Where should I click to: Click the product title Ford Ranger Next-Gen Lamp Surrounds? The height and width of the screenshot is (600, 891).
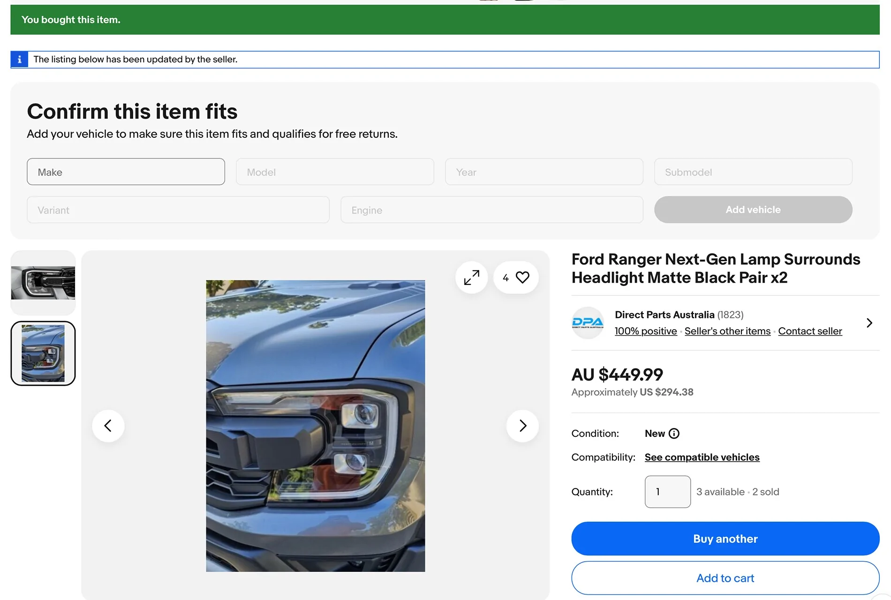(x=716, y=269)
